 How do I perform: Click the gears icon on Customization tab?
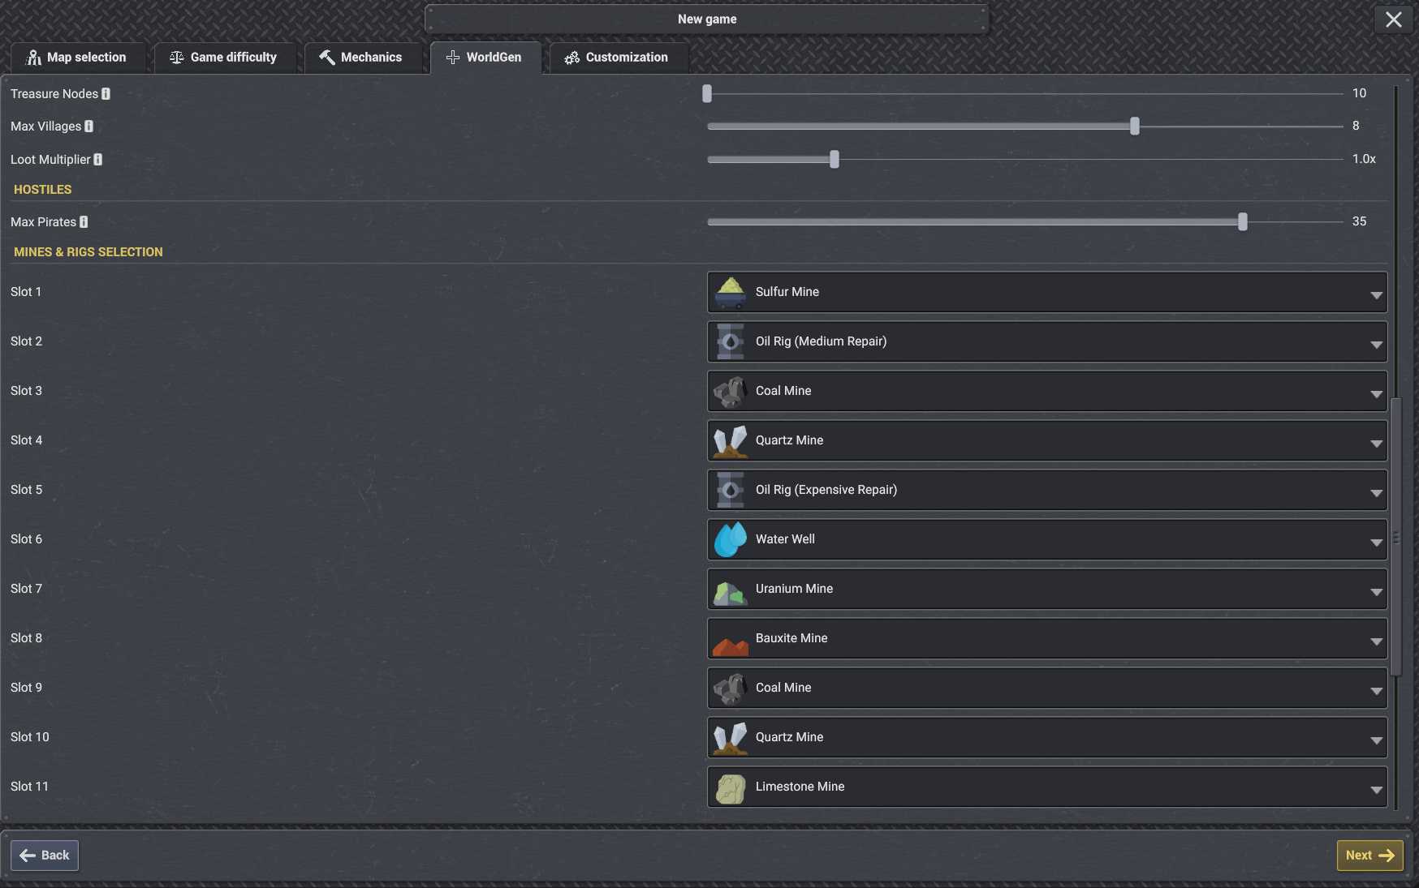tap(572, 58)
